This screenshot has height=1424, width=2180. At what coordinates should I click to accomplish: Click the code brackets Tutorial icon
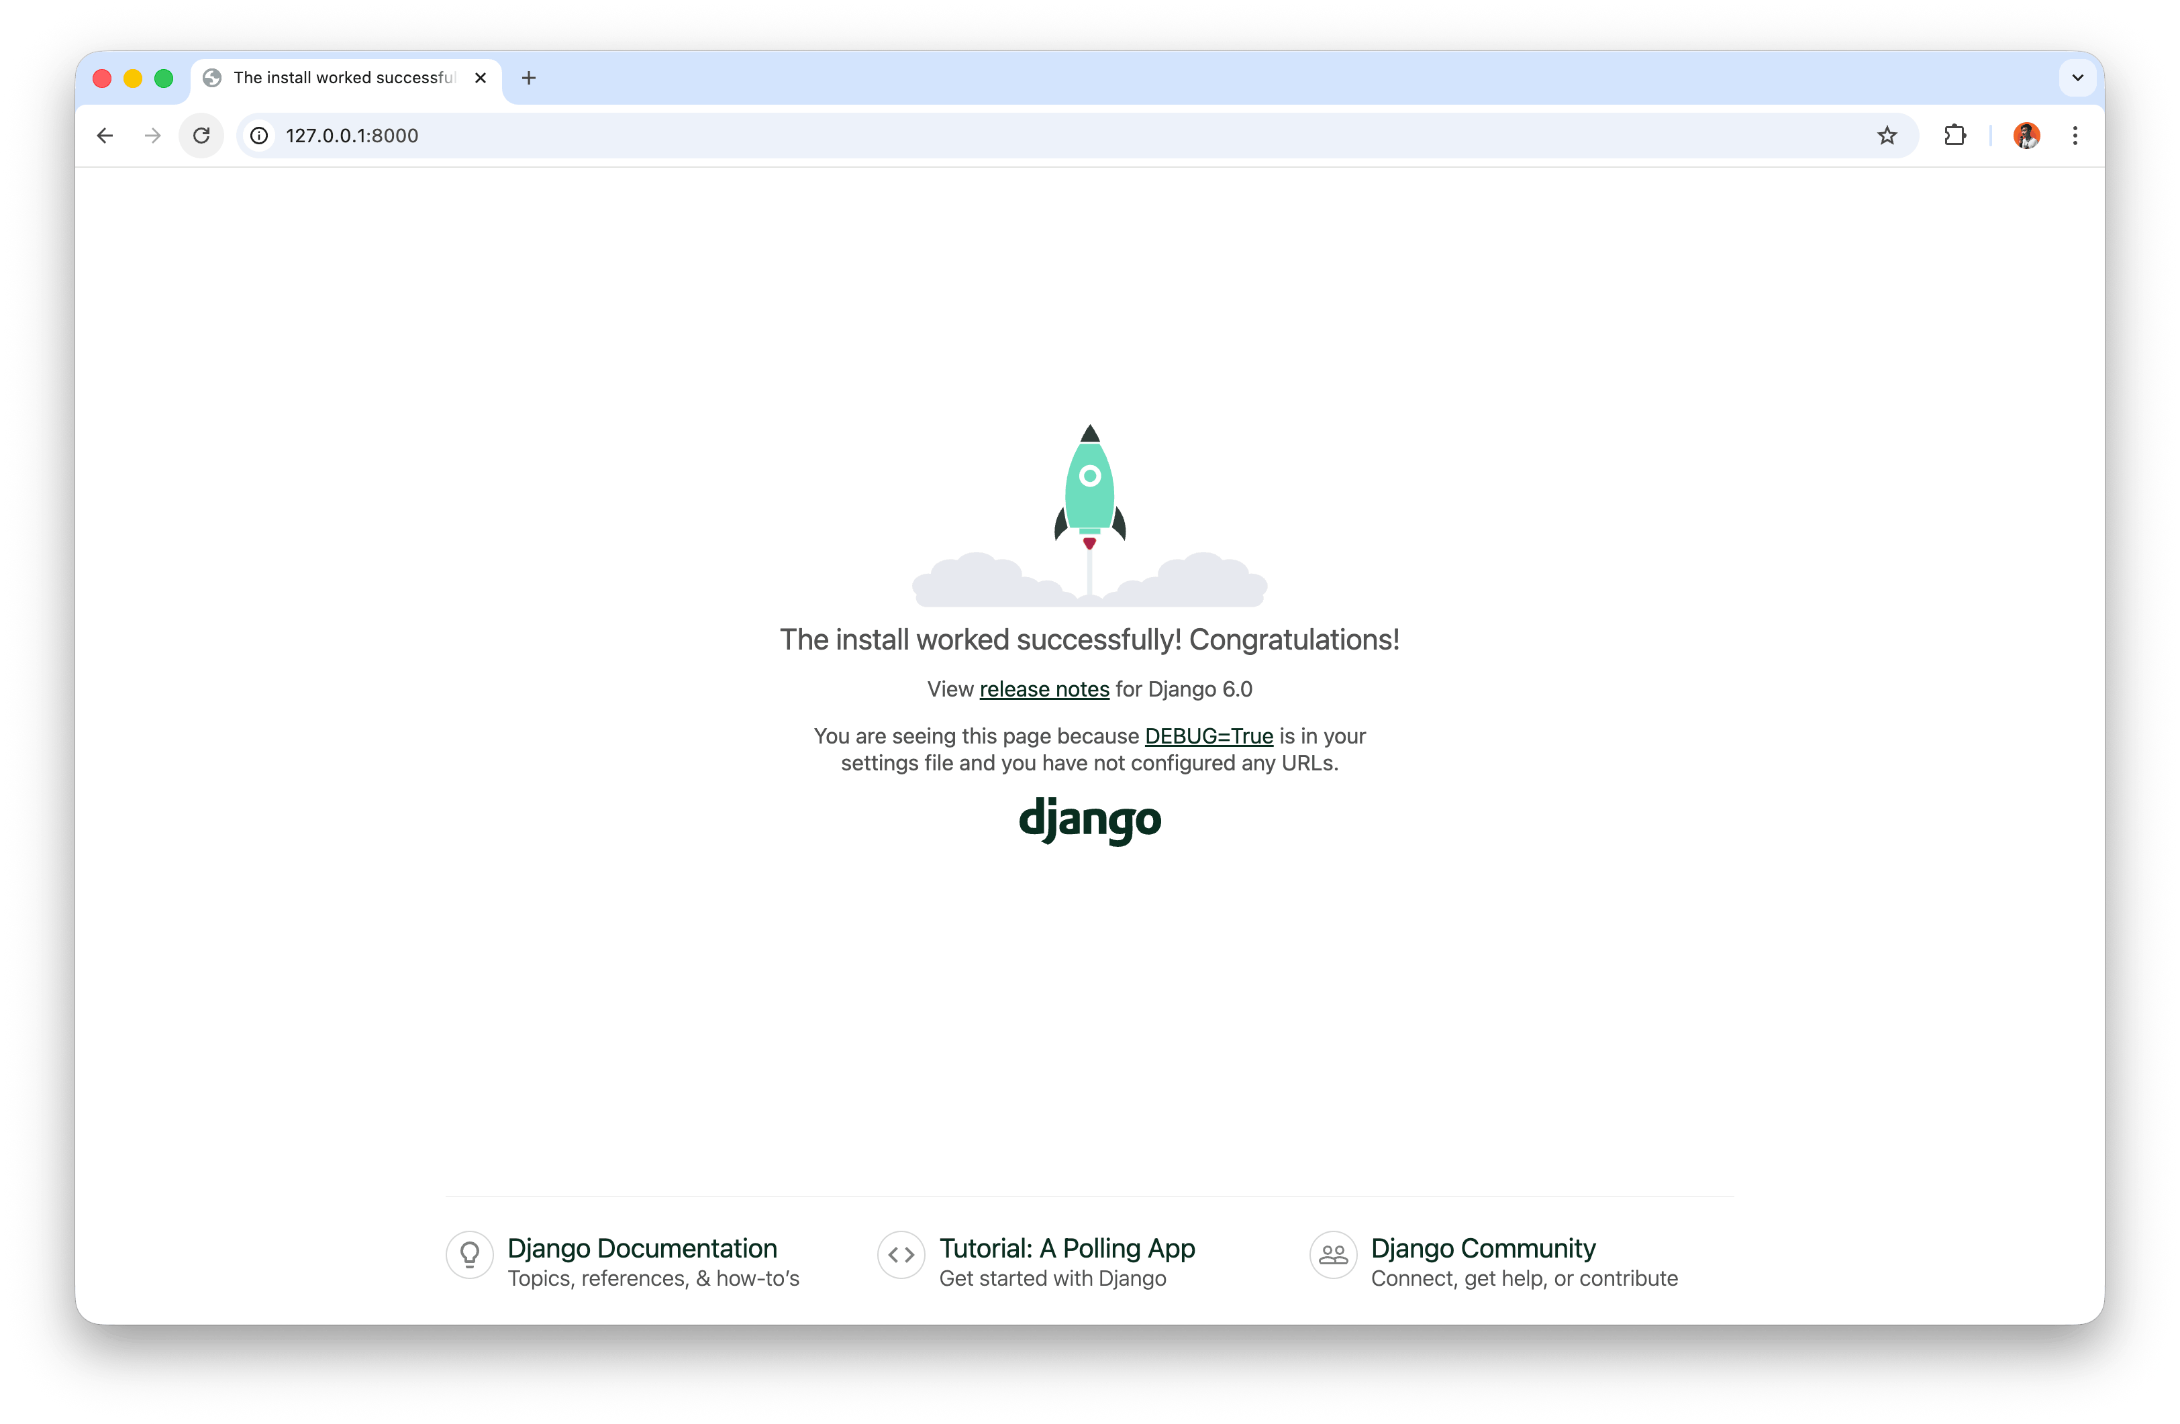pos(901,1256)
